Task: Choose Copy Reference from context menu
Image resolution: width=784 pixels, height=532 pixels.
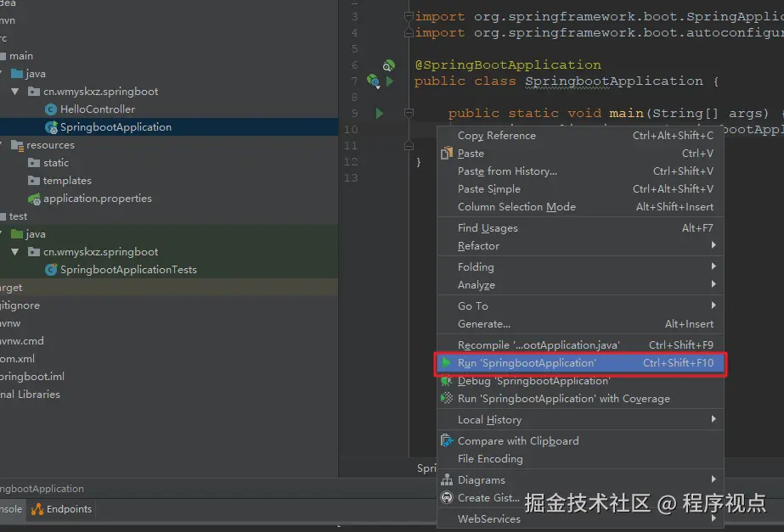Action: pos(580,136)
